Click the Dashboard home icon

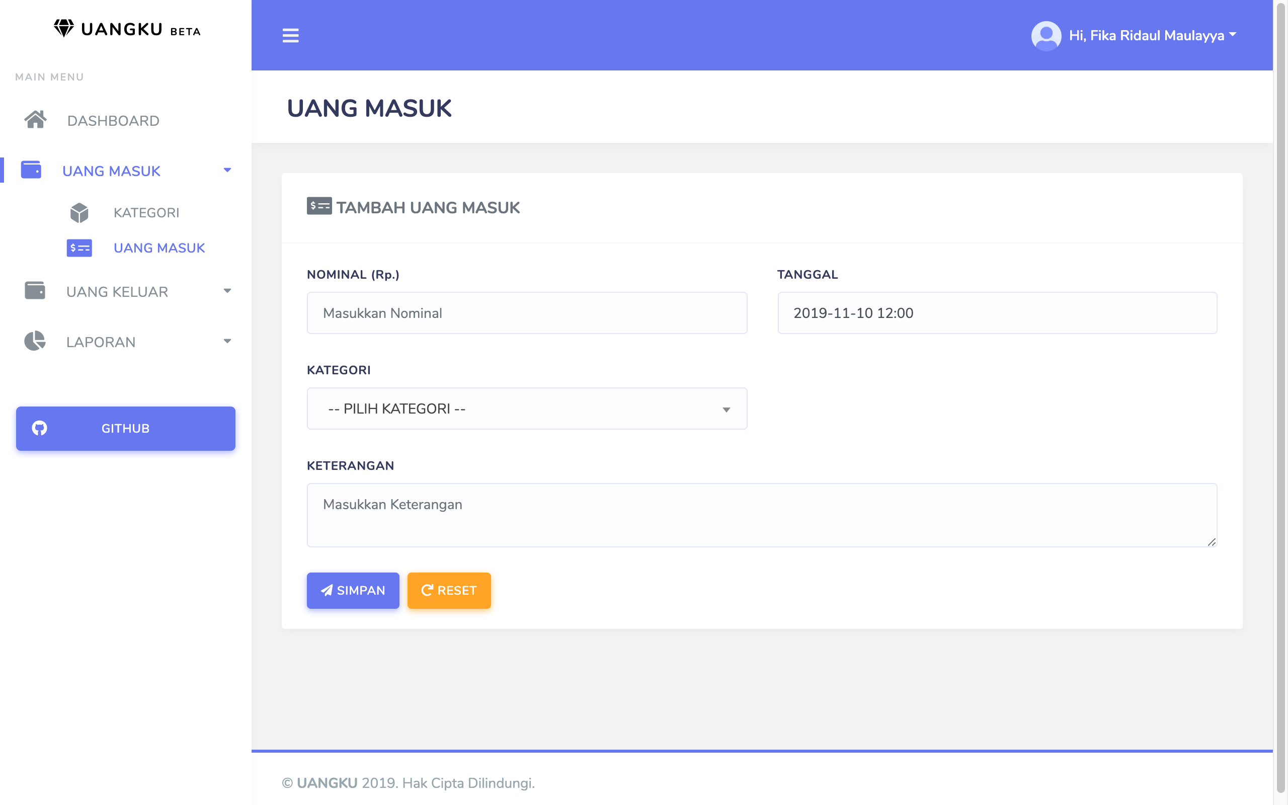pyautogui.click(x=35, y=120)
